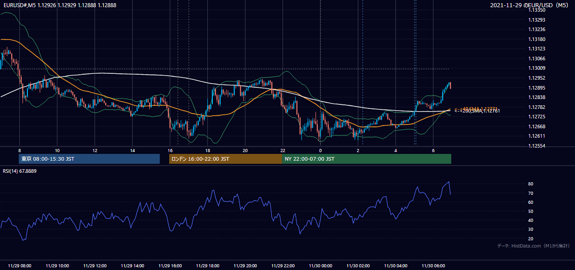575x270 pixels.
Task: Click the 11/29 14:00 bottom time label
Action: click(133, 266)
